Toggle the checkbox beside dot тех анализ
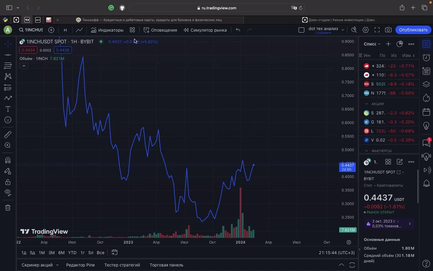The image size is (433, 271). [301, 29]
